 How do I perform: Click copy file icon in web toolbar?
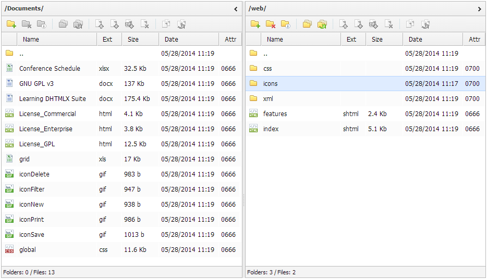(410, 24)
